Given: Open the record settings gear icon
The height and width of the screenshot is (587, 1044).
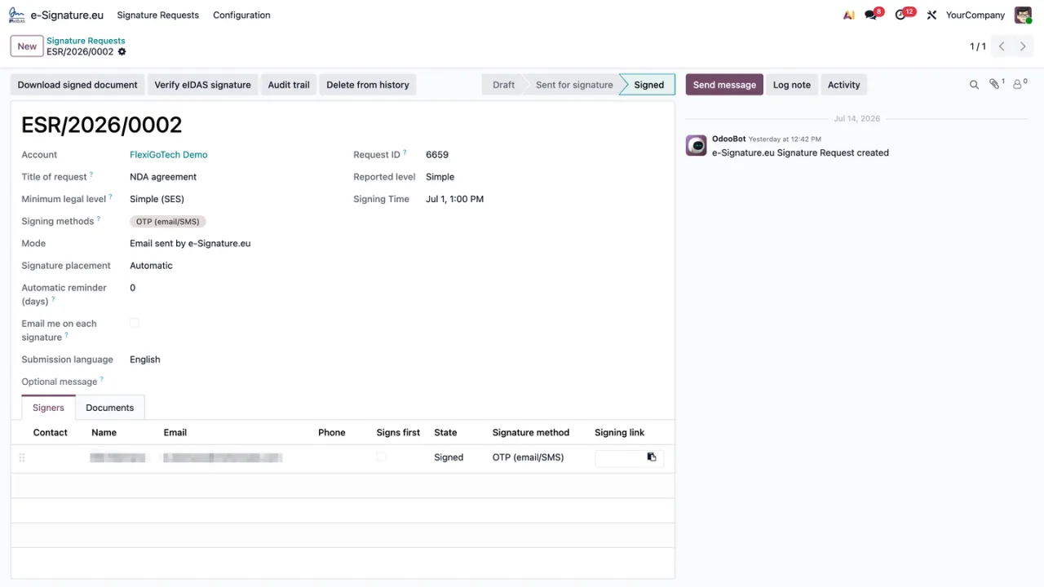Looking at the screenshot, I should [122, 51].
